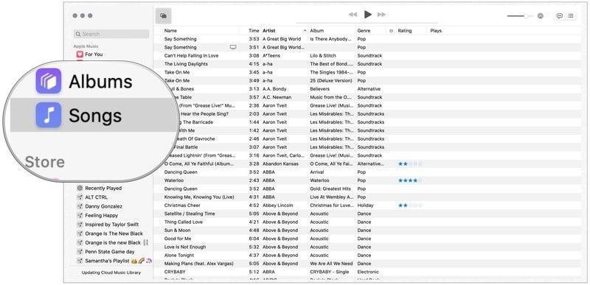Click the album Lilo & Stitch
590x285 pixels.
(x=323, y=55)
